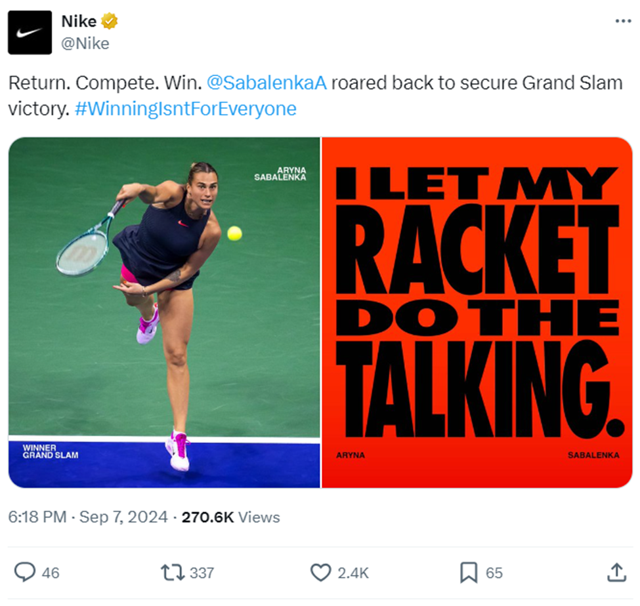Click the 270.6K Views count
The image size is (640, 606).
(x=230, y=517)
